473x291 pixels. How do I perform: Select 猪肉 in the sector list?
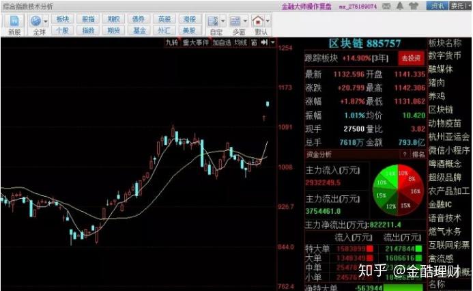(x=437, y=83)
